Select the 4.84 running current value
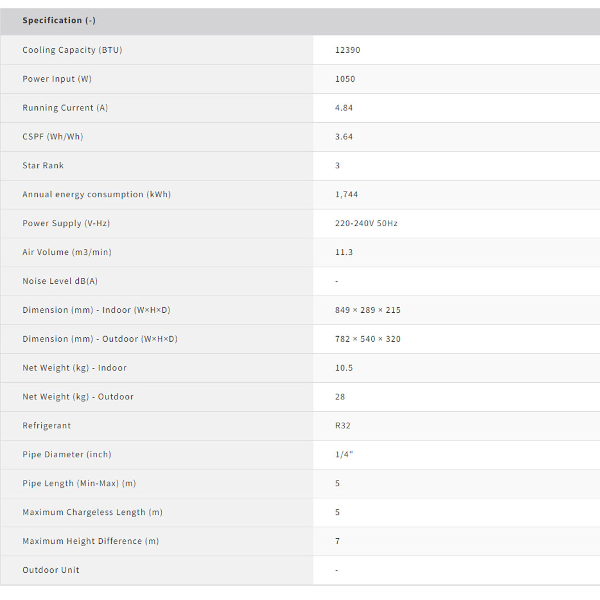600x600 pixels. click(x=344, y=108)
